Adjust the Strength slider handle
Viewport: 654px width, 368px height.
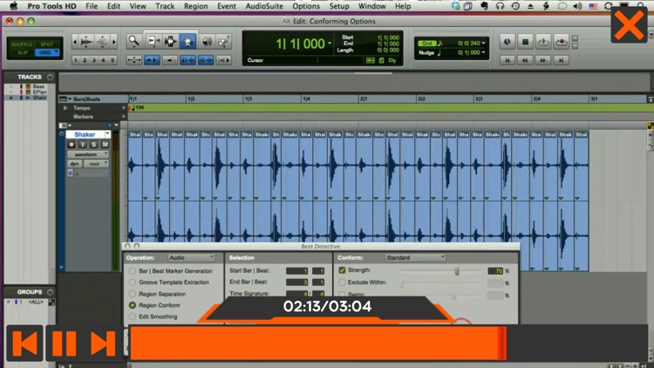coord(457,271)
